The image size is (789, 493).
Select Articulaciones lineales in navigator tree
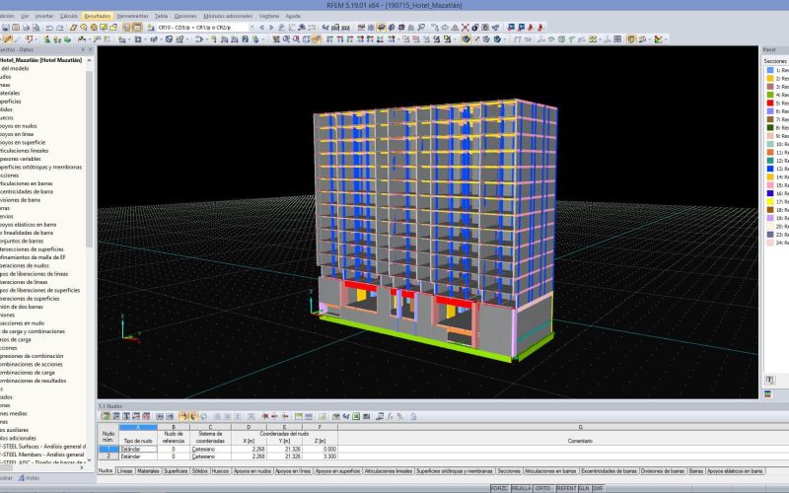24,151
